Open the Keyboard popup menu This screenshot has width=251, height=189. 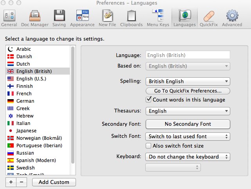coord(188,157)
